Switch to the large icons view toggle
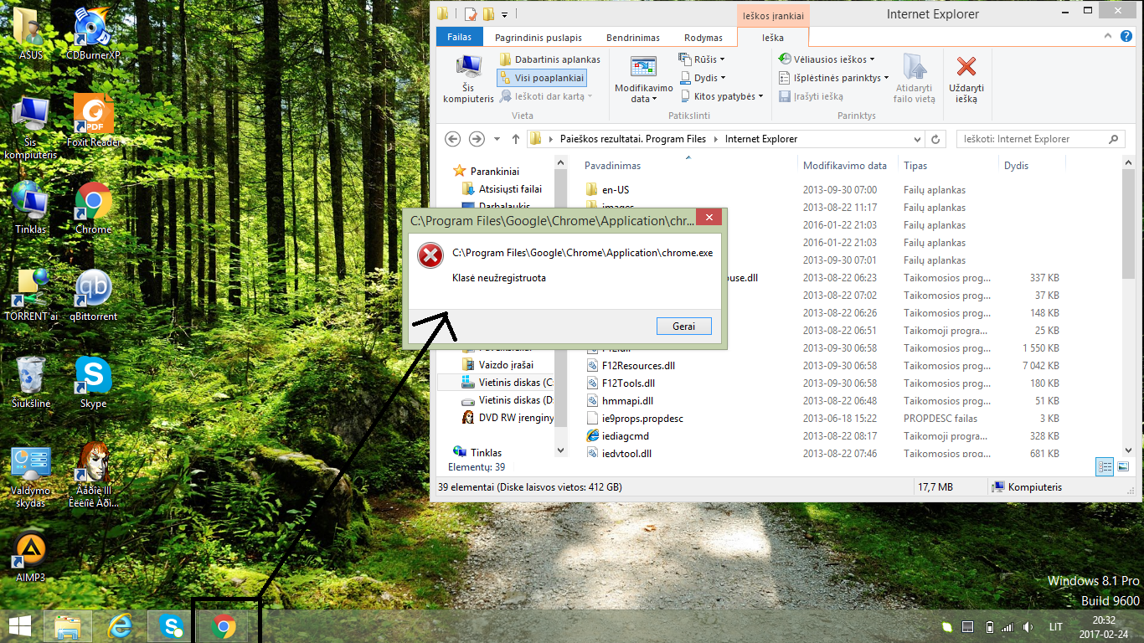Viewport: 1144px width, 643px height. (x=1123, y=466)
